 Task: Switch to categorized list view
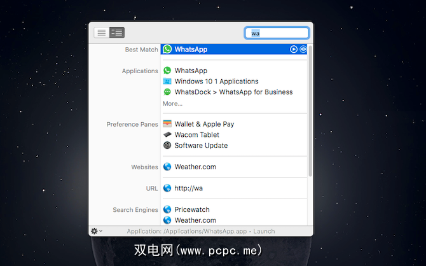pos(117,32)
